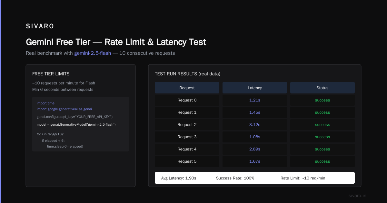This screenshot has height=203, width=387.
Task: Click success status for Request 5
Action: pyautogui.click(x=322, y=161)
